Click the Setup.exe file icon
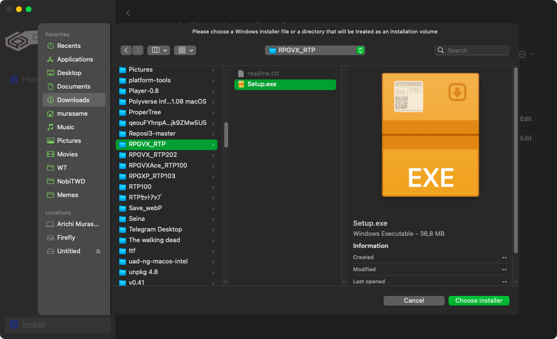 [x=241, y=84]
